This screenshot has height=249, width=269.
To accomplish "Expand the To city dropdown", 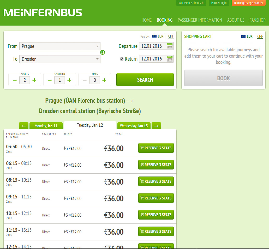I will pos(97,59).
